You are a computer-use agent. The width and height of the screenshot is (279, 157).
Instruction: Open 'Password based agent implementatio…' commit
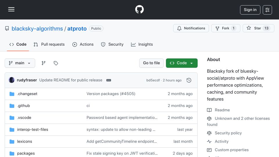pyautogui.click(x=122, y=118)
